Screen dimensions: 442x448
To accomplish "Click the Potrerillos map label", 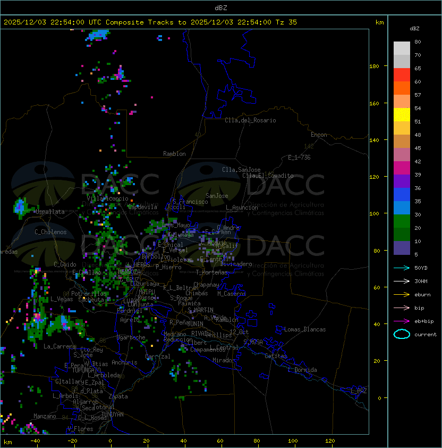I will tap(89, 294).
